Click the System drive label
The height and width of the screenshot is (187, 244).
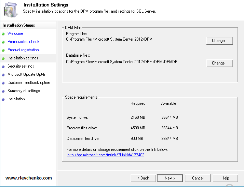[77, 117]
